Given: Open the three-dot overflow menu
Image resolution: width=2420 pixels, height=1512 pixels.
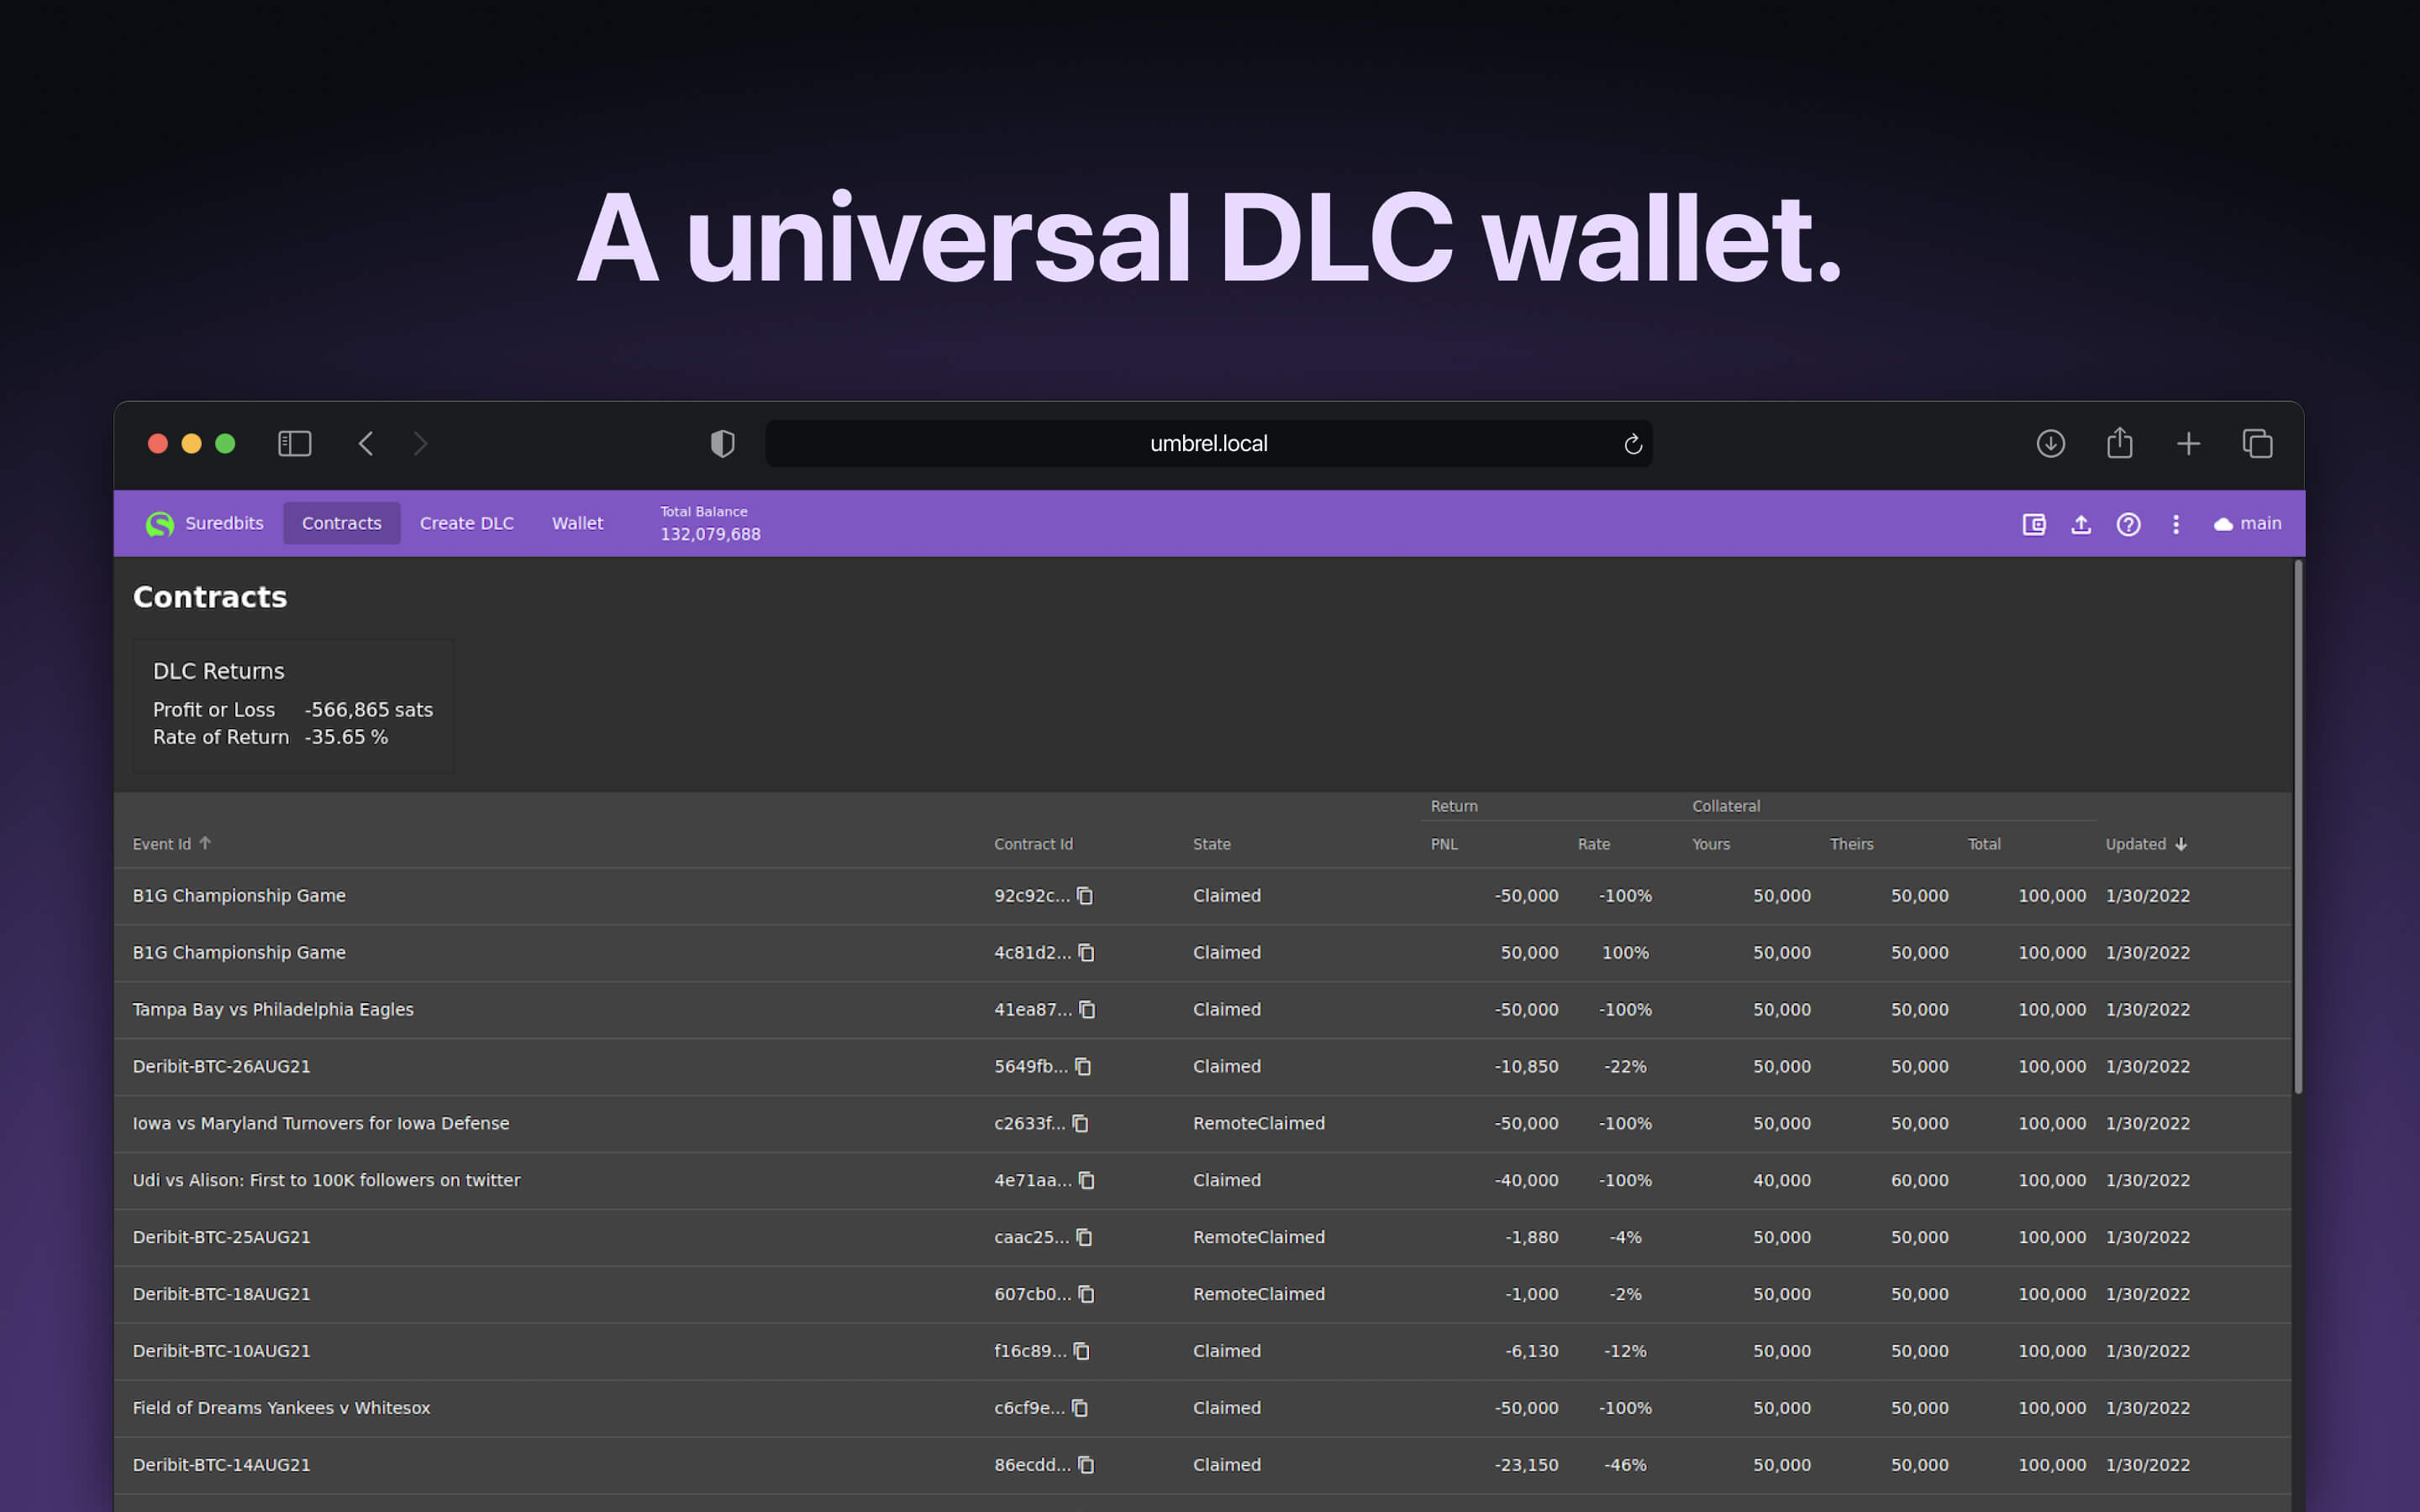Looking at the screenshot, I should coord(2176,523).
